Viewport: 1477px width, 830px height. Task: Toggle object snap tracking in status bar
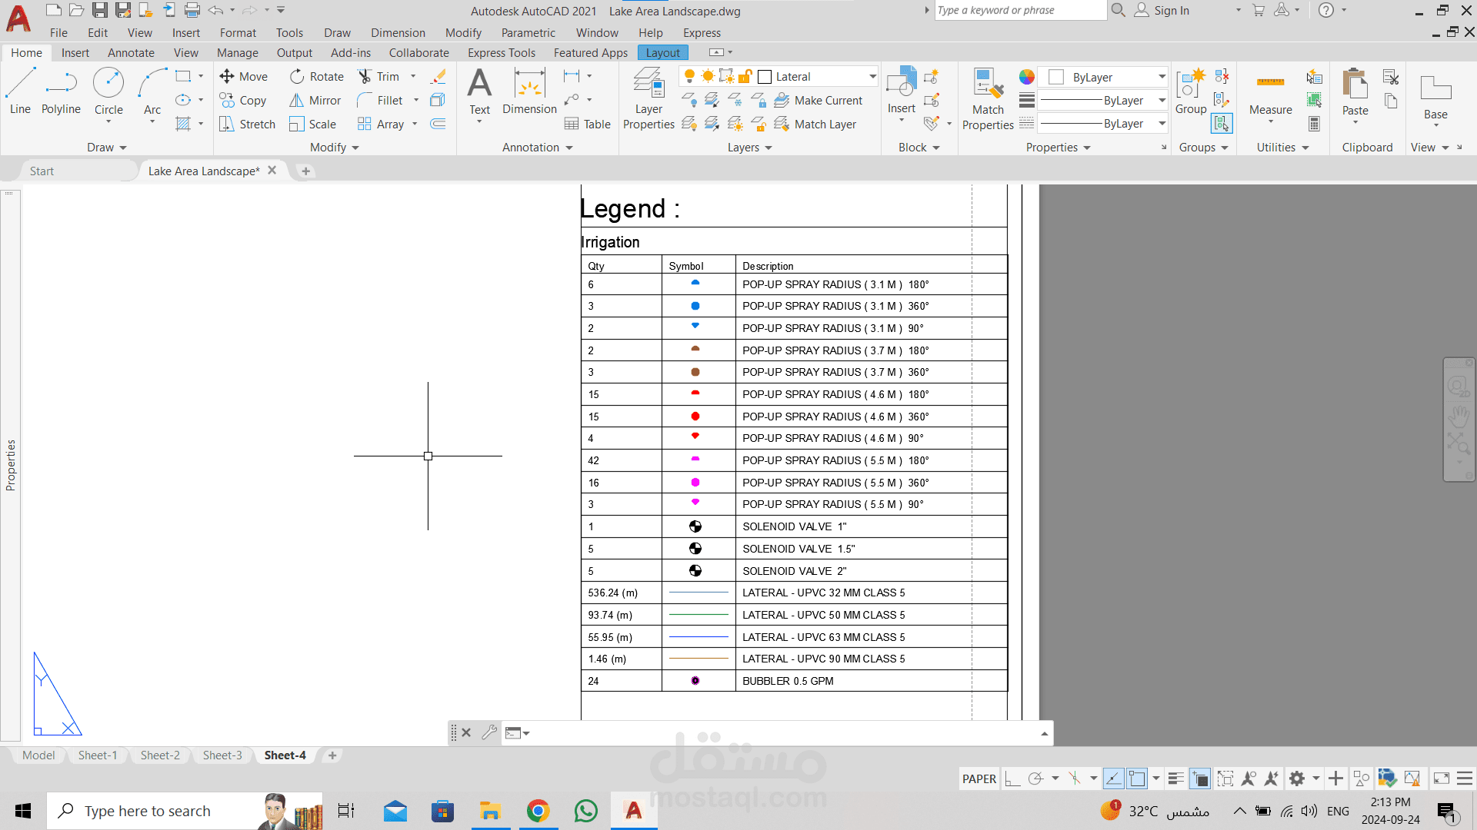click(x=1113, y=779)
